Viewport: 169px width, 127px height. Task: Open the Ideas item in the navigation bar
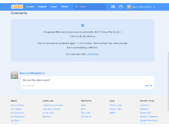54,7
